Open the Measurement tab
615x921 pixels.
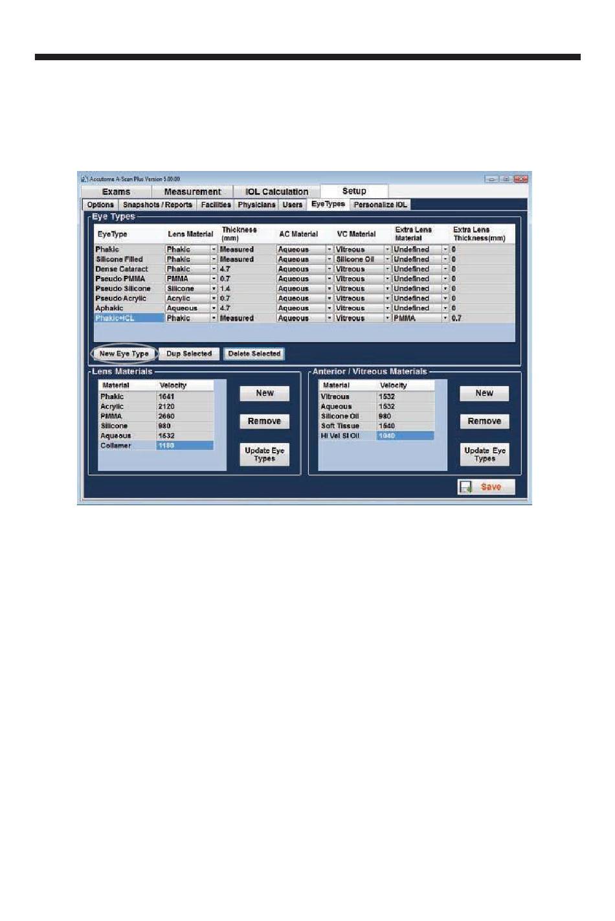click(x=192, y=192)
